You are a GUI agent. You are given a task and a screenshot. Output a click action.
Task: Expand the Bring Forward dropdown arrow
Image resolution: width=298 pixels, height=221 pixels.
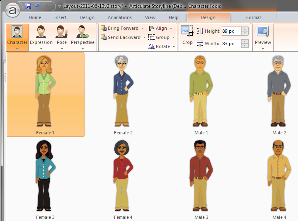142,28
